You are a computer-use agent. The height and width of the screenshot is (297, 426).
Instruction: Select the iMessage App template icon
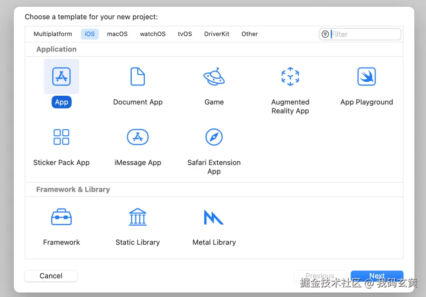[x=138, y=137]
